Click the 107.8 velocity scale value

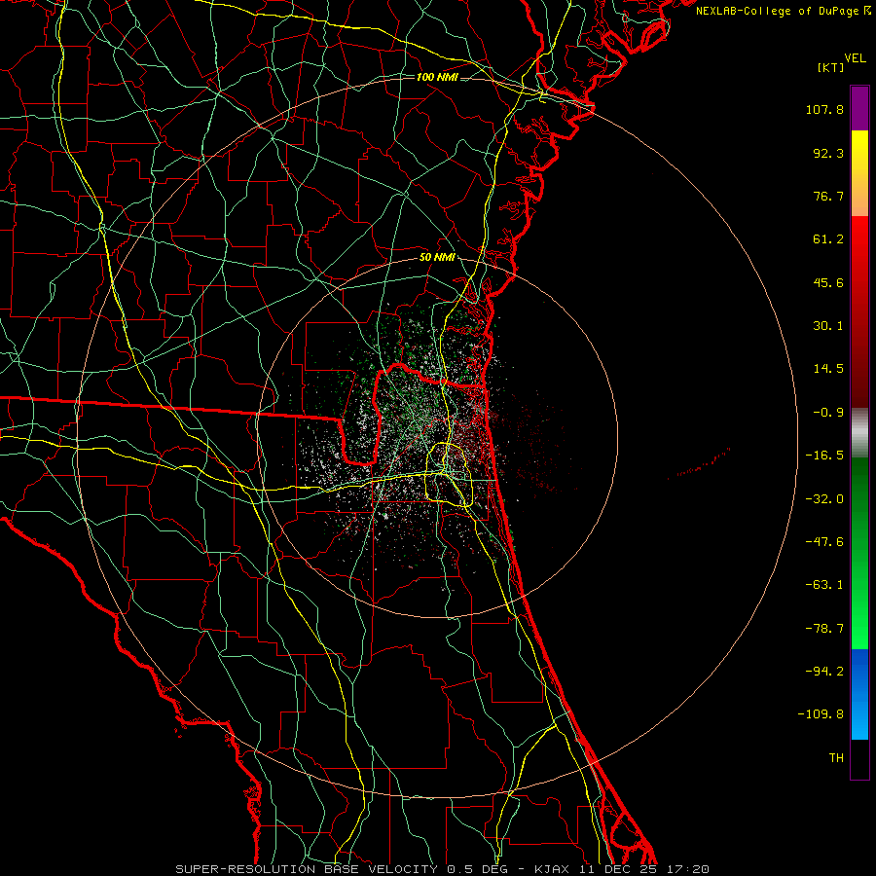coord(824,109)
